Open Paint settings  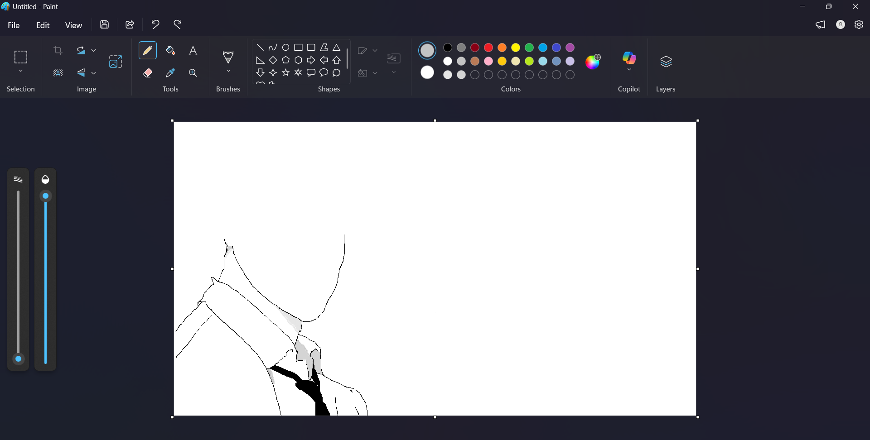[859, 24]
